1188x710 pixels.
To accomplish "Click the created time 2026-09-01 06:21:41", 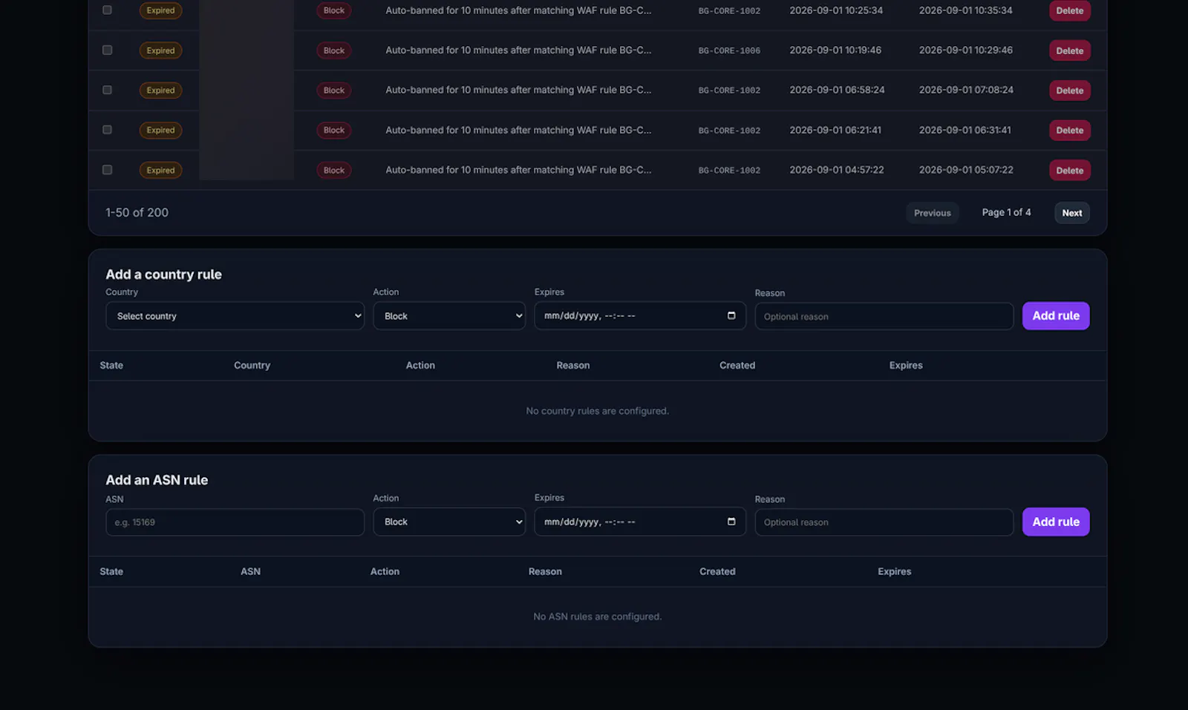I will (835, 130).
